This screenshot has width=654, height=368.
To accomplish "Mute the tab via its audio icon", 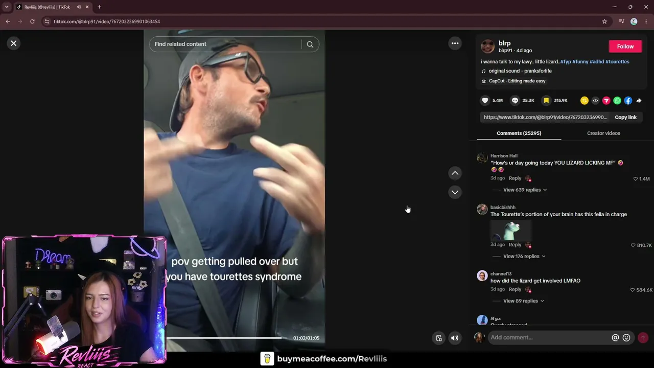I will tap(79, 7).
